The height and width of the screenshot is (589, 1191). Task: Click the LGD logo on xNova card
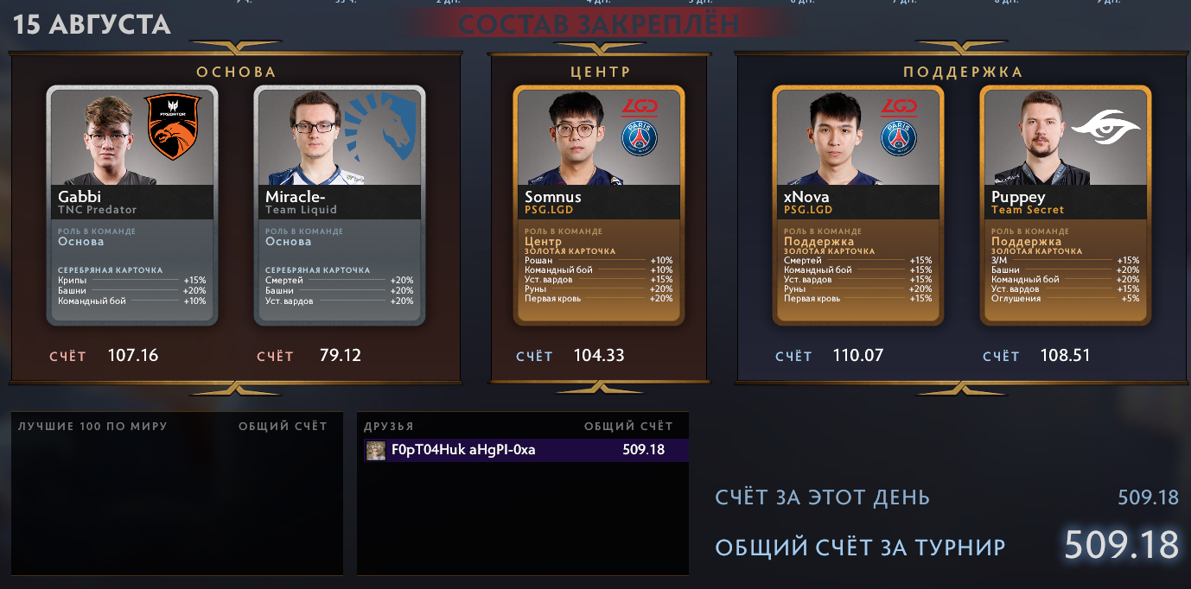(899, 107)
